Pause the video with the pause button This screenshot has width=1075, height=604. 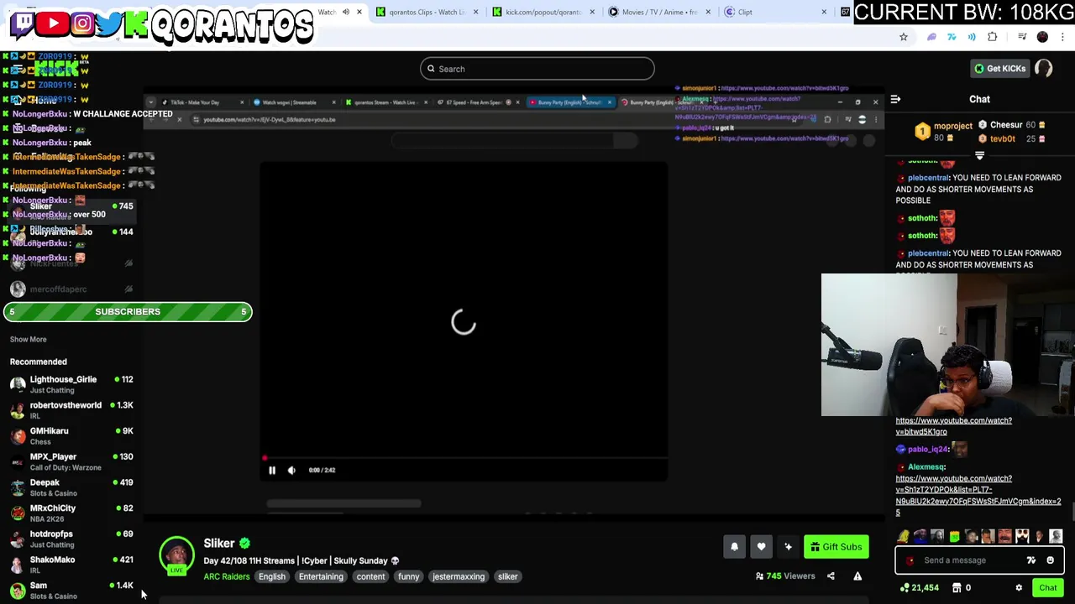(272, 471)
